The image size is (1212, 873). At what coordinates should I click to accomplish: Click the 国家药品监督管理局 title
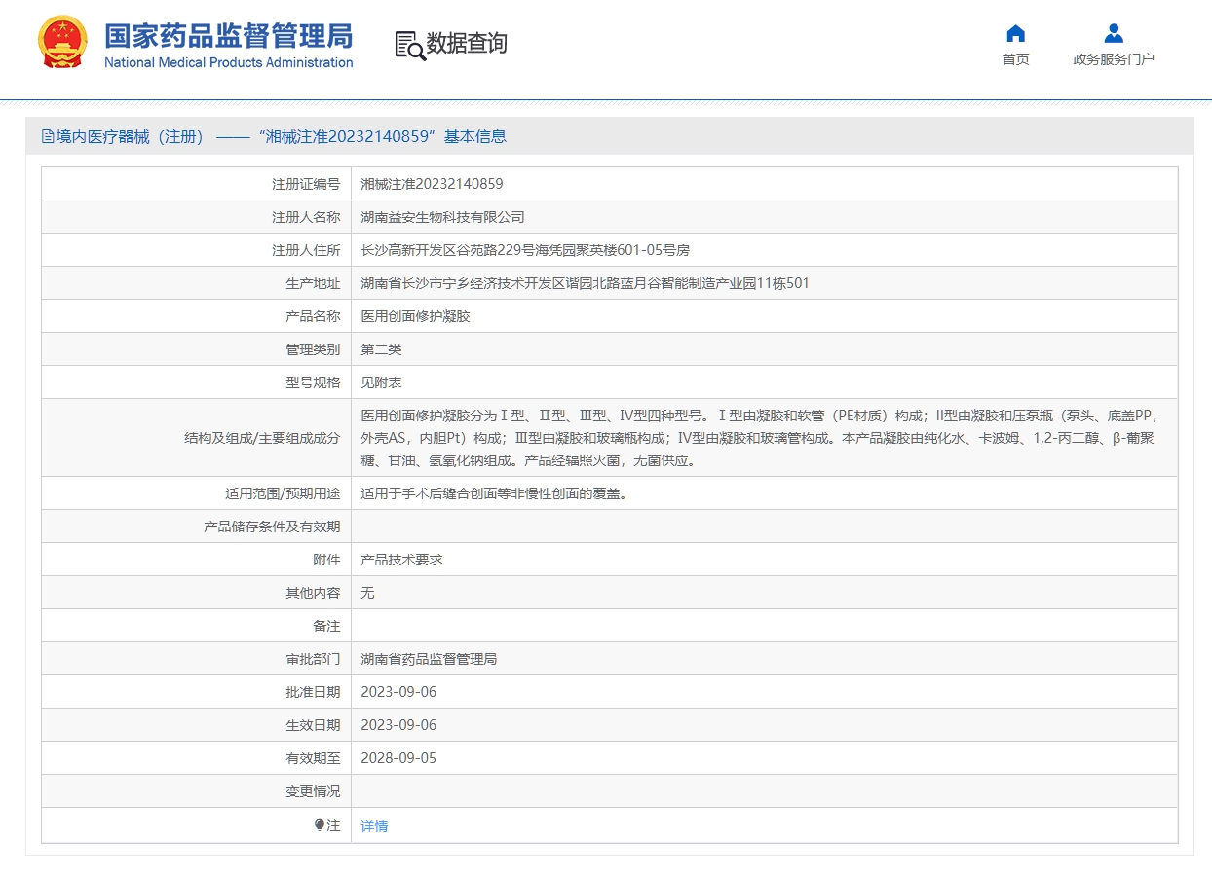[x=229, y=36]
